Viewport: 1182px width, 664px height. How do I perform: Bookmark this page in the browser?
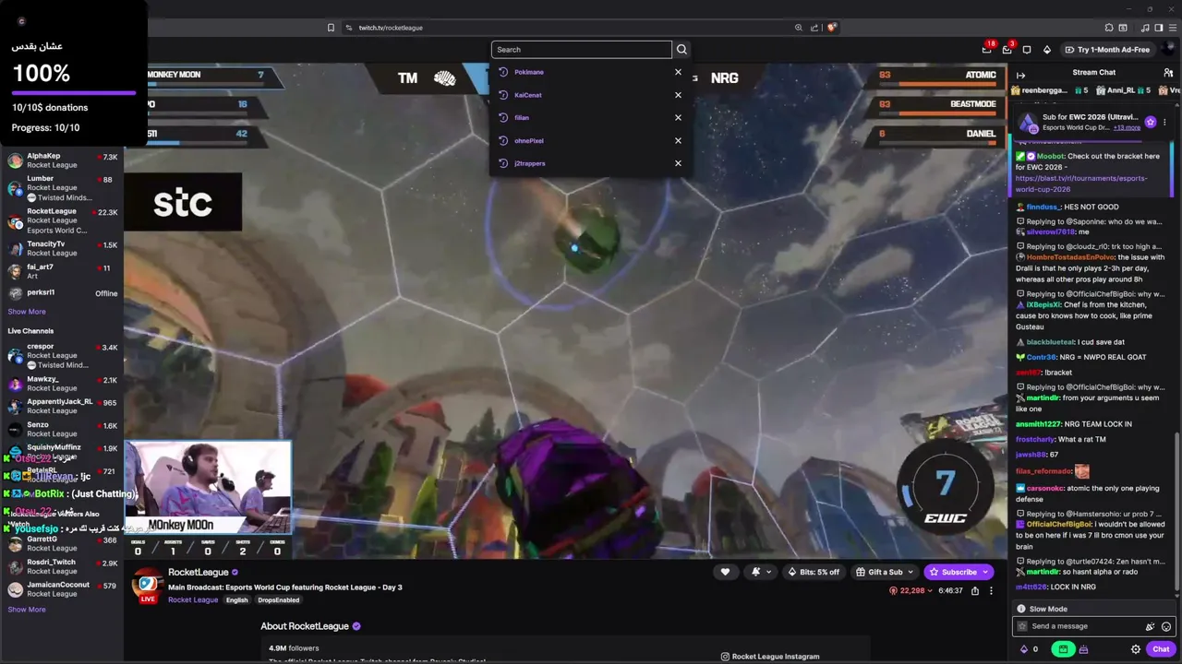pos(331,28)
